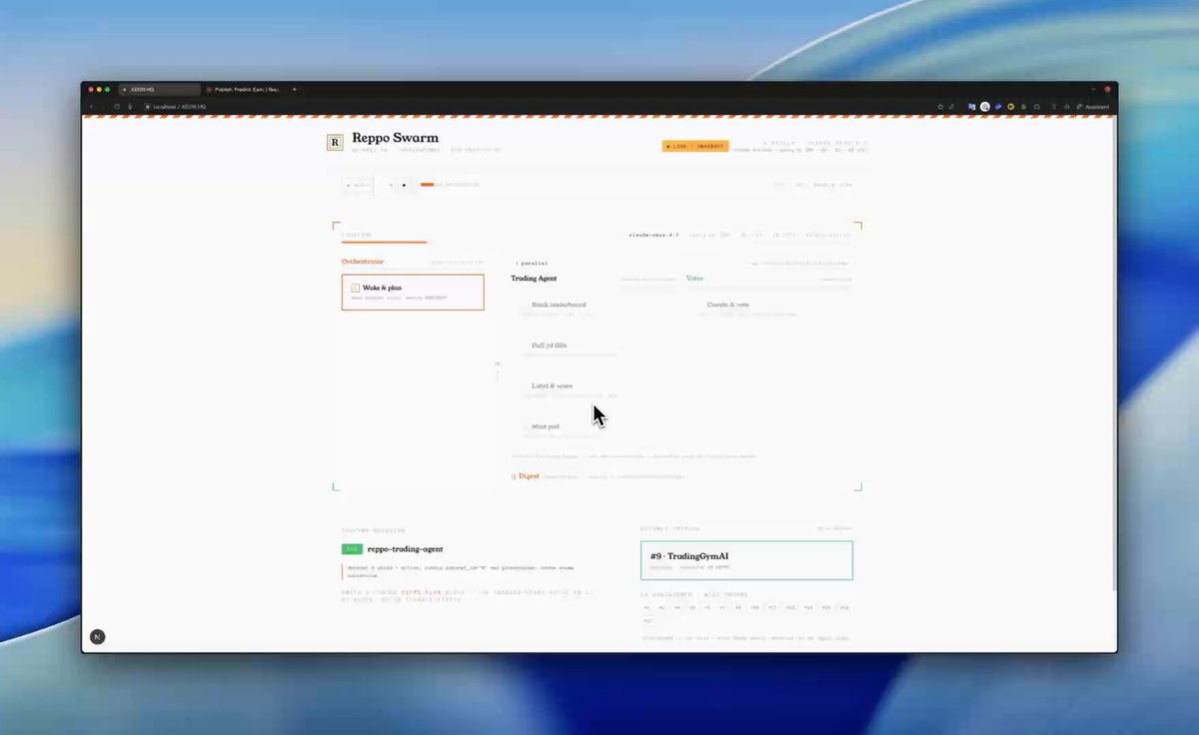Viewport: 1199px width, 735px height.
Task: Bookmark this page with the star icon
Action: pyautogui.click(x=940, y=106)
